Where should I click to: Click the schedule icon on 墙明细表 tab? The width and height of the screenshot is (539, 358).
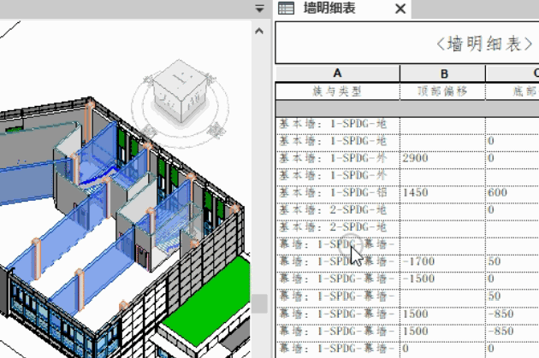[x=286, y=9]
